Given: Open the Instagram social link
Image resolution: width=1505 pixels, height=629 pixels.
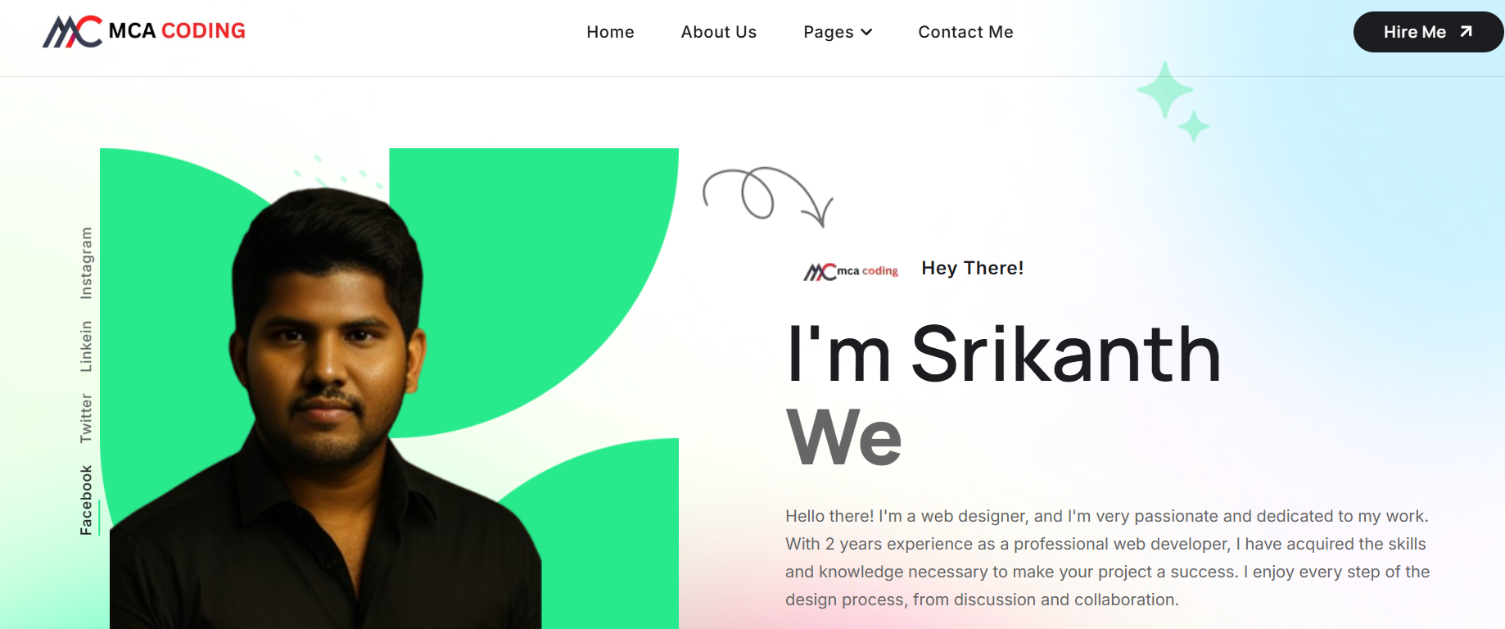Looking at the screenshot, I should pyautogui.click(x=86, y=263).
